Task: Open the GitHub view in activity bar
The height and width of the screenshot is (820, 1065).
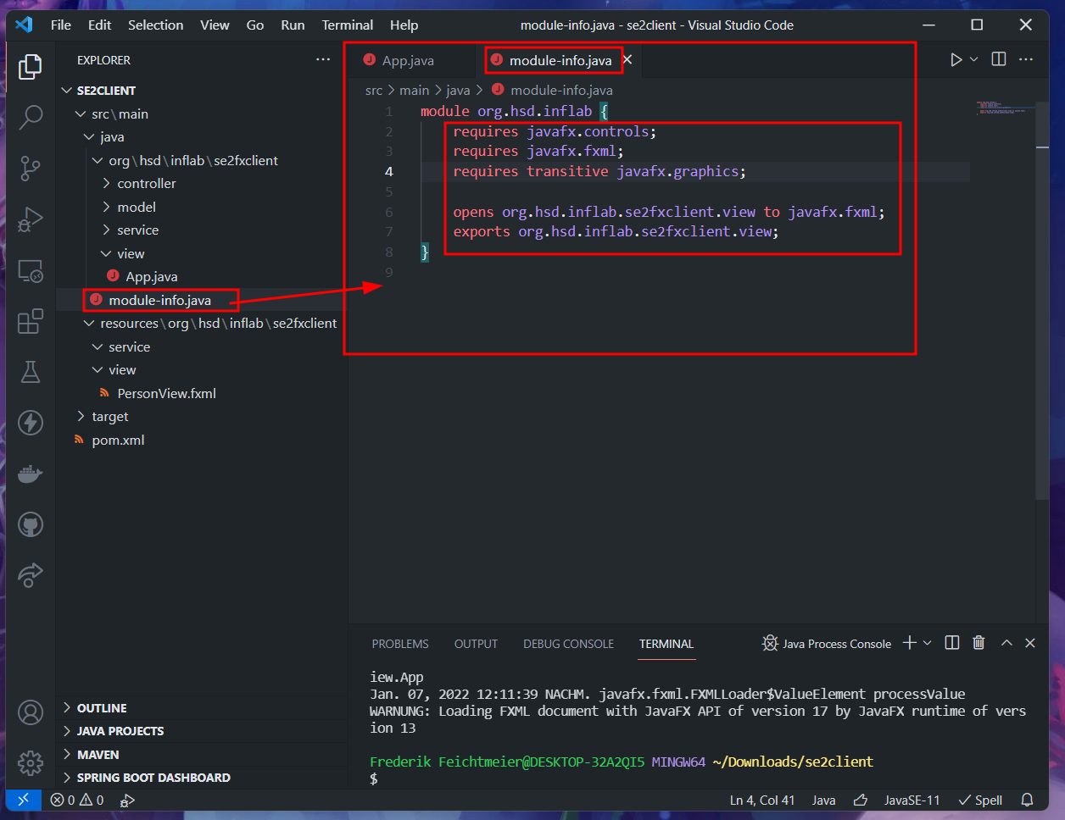Action: point(31,524)
